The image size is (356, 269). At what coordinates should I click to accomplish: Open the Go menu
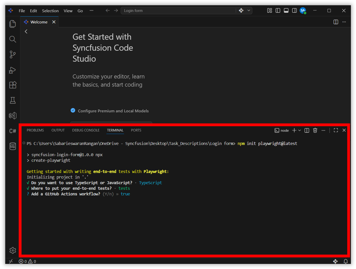click(x=80, y=11)
